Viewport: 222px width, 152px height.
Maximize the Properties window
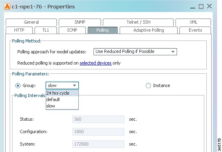[x=201, y=6]
